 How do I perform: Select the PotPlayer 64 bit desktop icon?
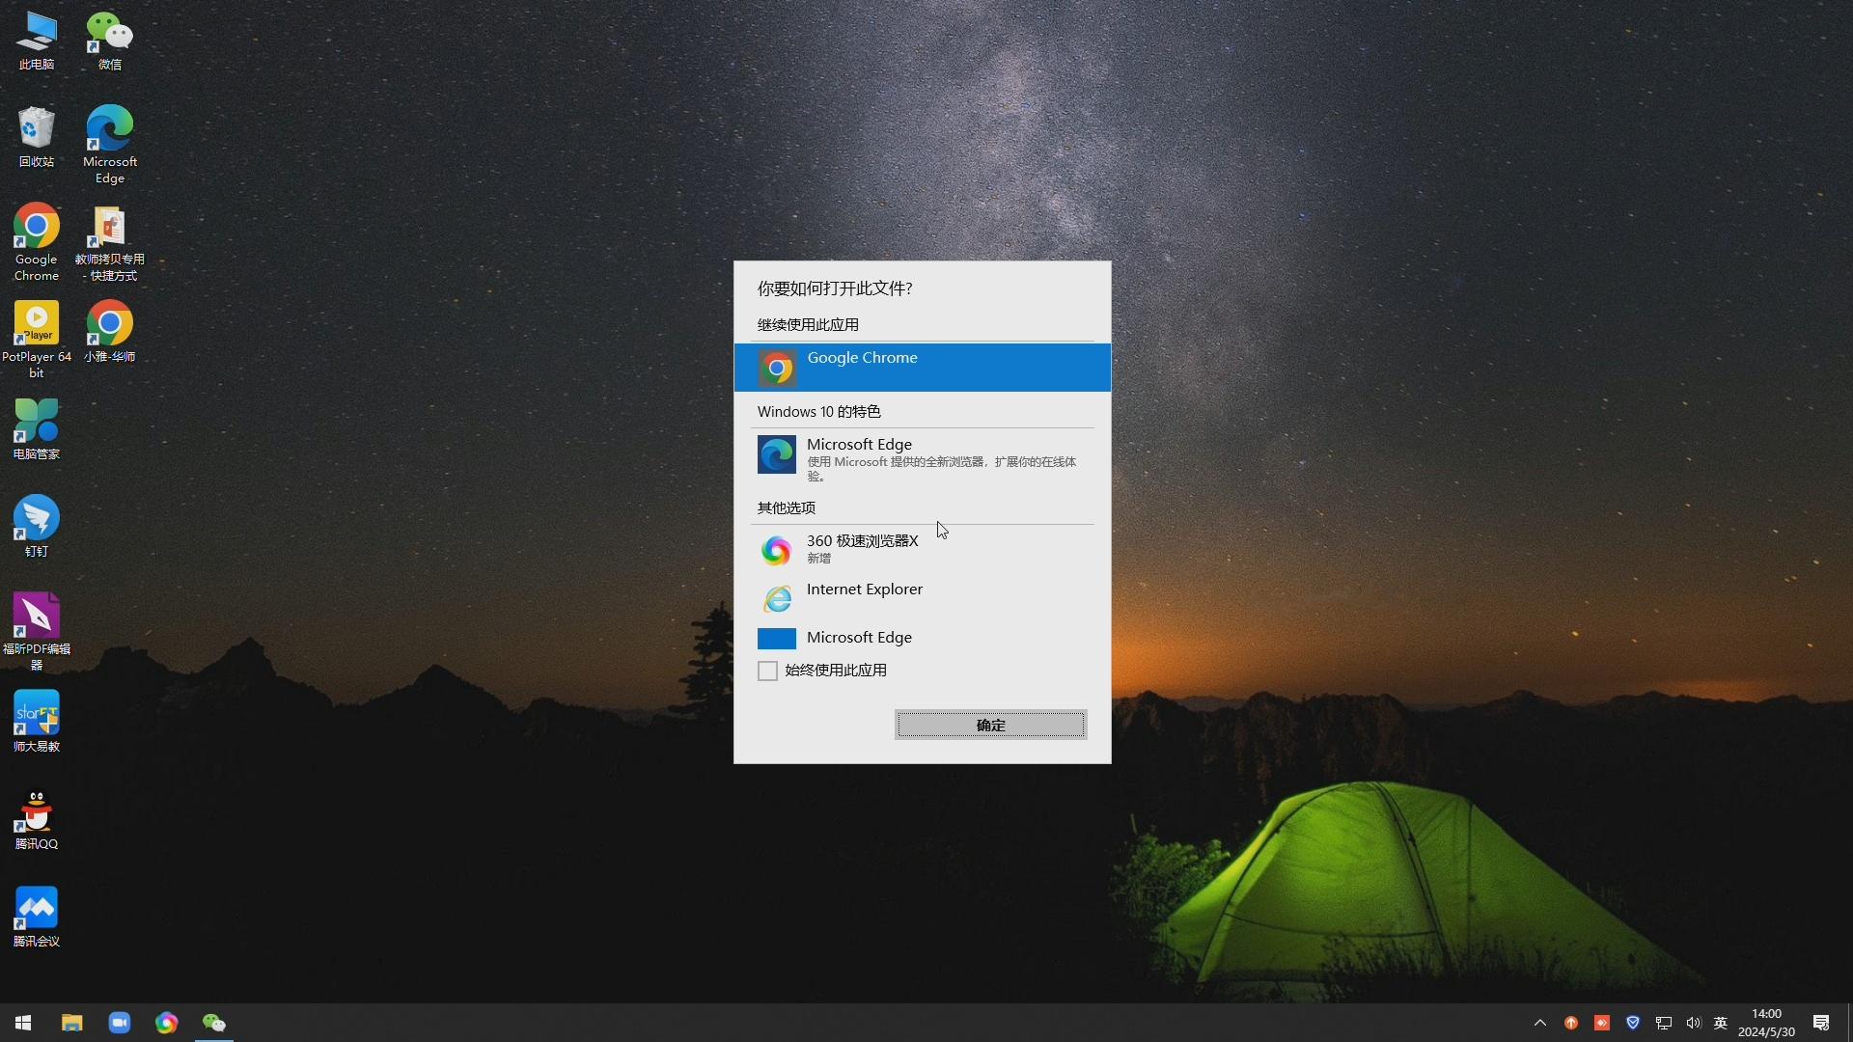coord(37,340)
